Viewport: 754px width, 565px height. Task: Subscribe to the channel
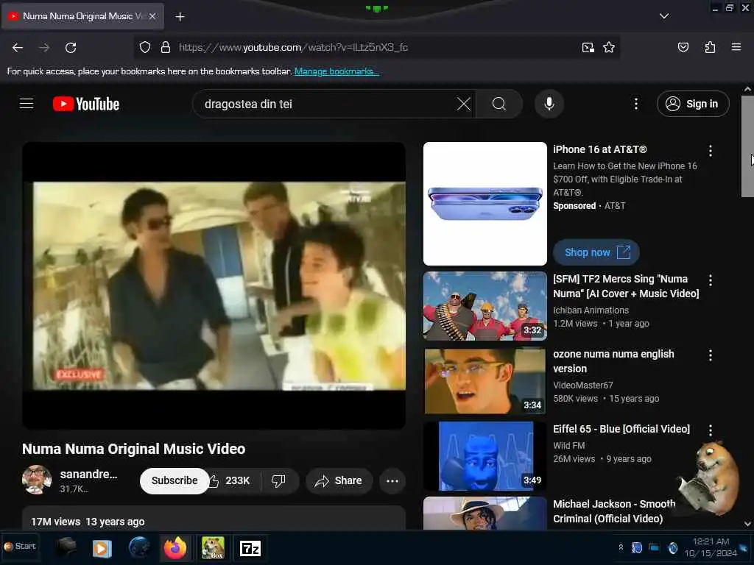point(174,480)
